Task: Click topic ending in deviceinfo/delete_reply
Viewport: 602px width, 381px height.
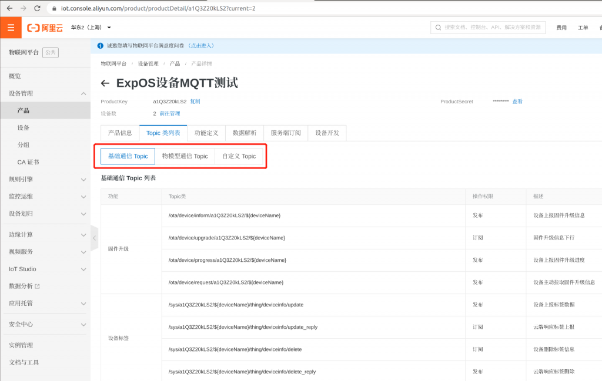Action: coord(242,372)
